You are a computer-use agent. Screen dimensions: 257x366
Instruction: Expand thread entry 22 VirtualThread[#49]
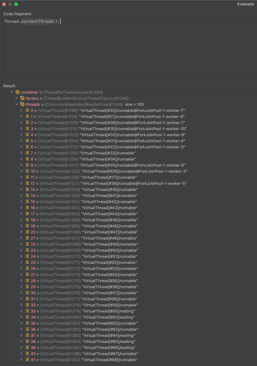tap(21, 244)
